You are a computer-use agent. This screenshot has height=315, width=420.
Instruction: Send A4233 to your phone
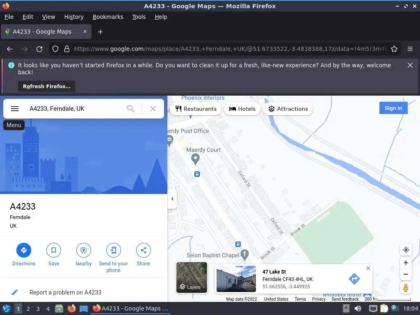click(113, 258)
